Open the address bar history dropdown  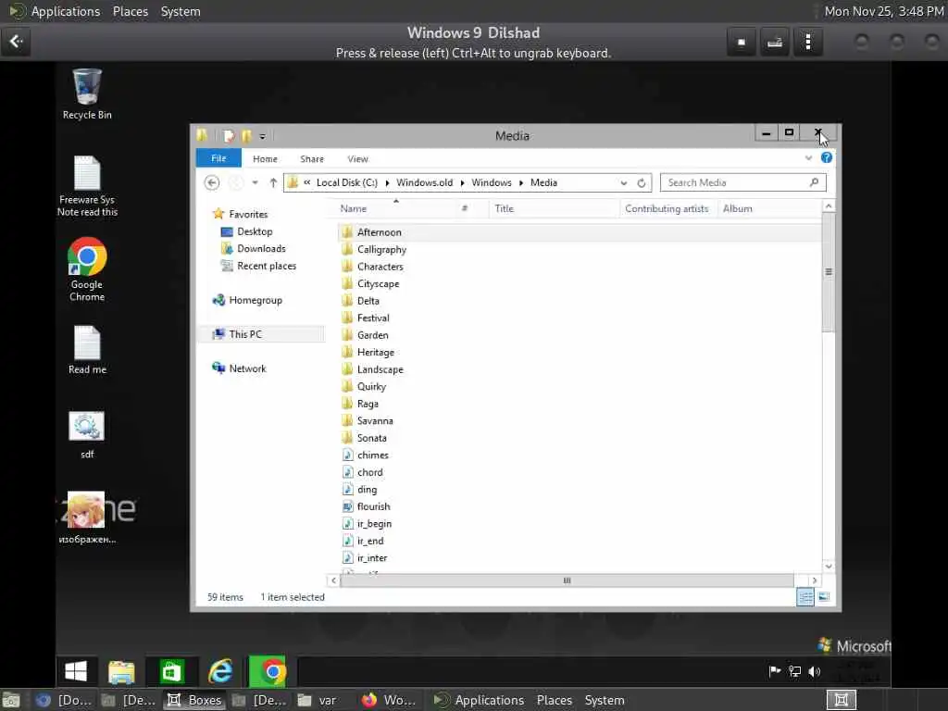click(x=623, y=182)
